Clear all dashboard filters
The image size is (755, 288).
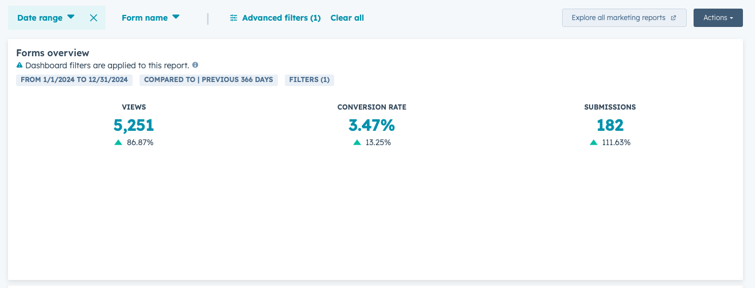click(x=347, y=18)
